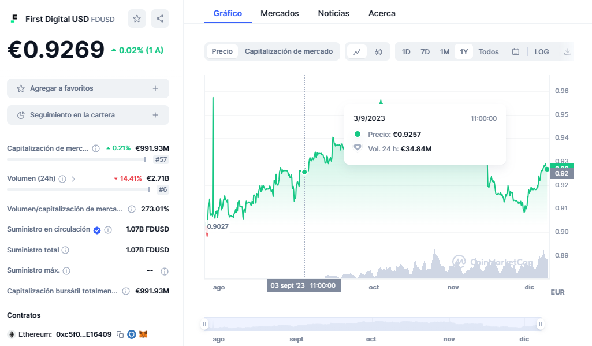Open the Gráfico tab
Viewport: 592px width, 346px height.
[x=228, y=14]
